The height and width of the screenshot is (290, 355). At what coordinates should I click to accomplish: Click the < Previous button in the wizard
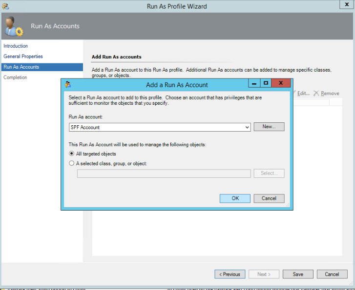pos(230,274)
